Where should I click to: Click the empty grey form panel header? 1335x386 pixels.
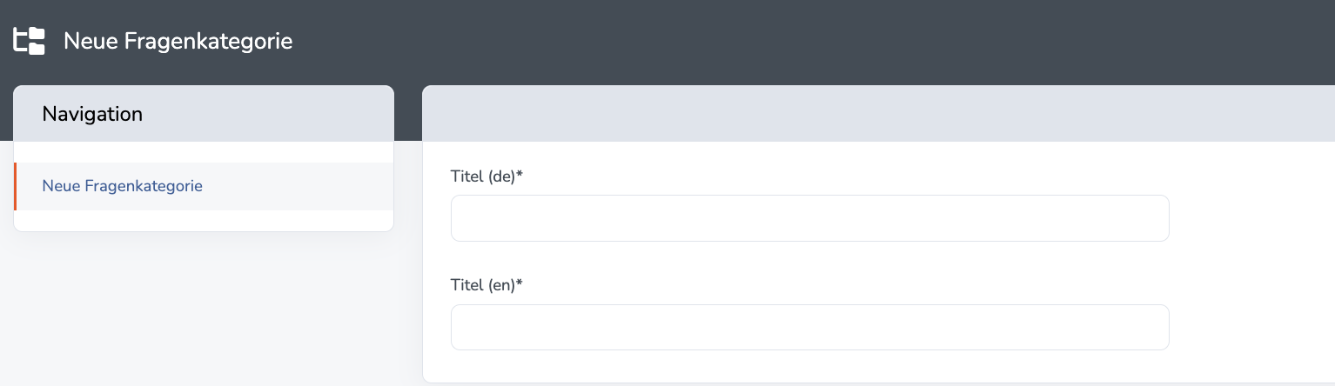click(x=878, y=114)
